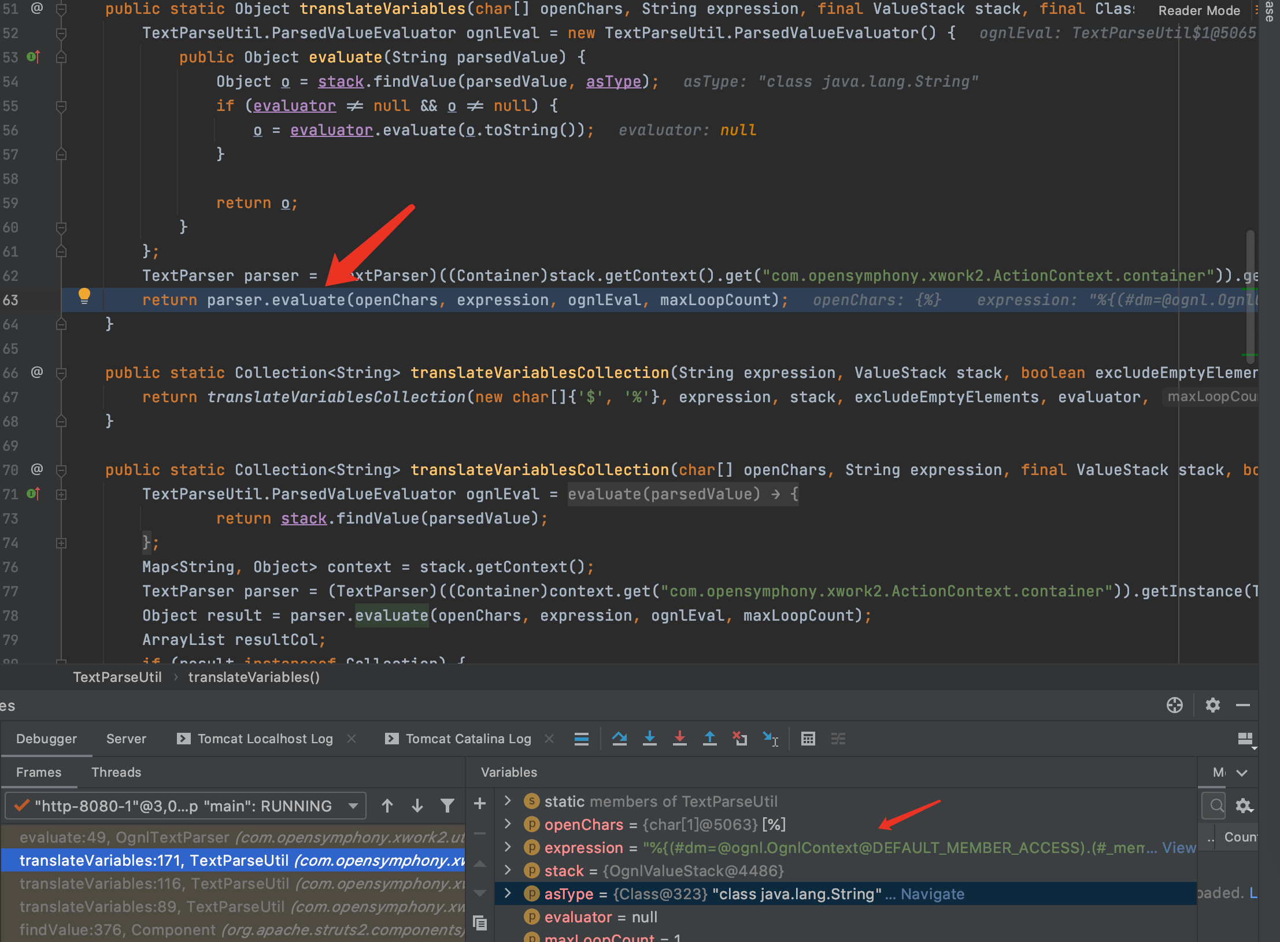Image resolution: width=1280 pixels, height=942 pixels.
Task: Hide the debug tool window with minus icon
Action: [1243, 705]
